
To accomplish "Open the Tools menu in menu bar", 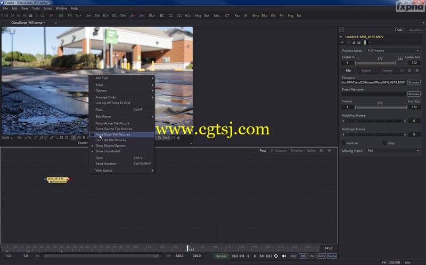I will tap(36, 8).
